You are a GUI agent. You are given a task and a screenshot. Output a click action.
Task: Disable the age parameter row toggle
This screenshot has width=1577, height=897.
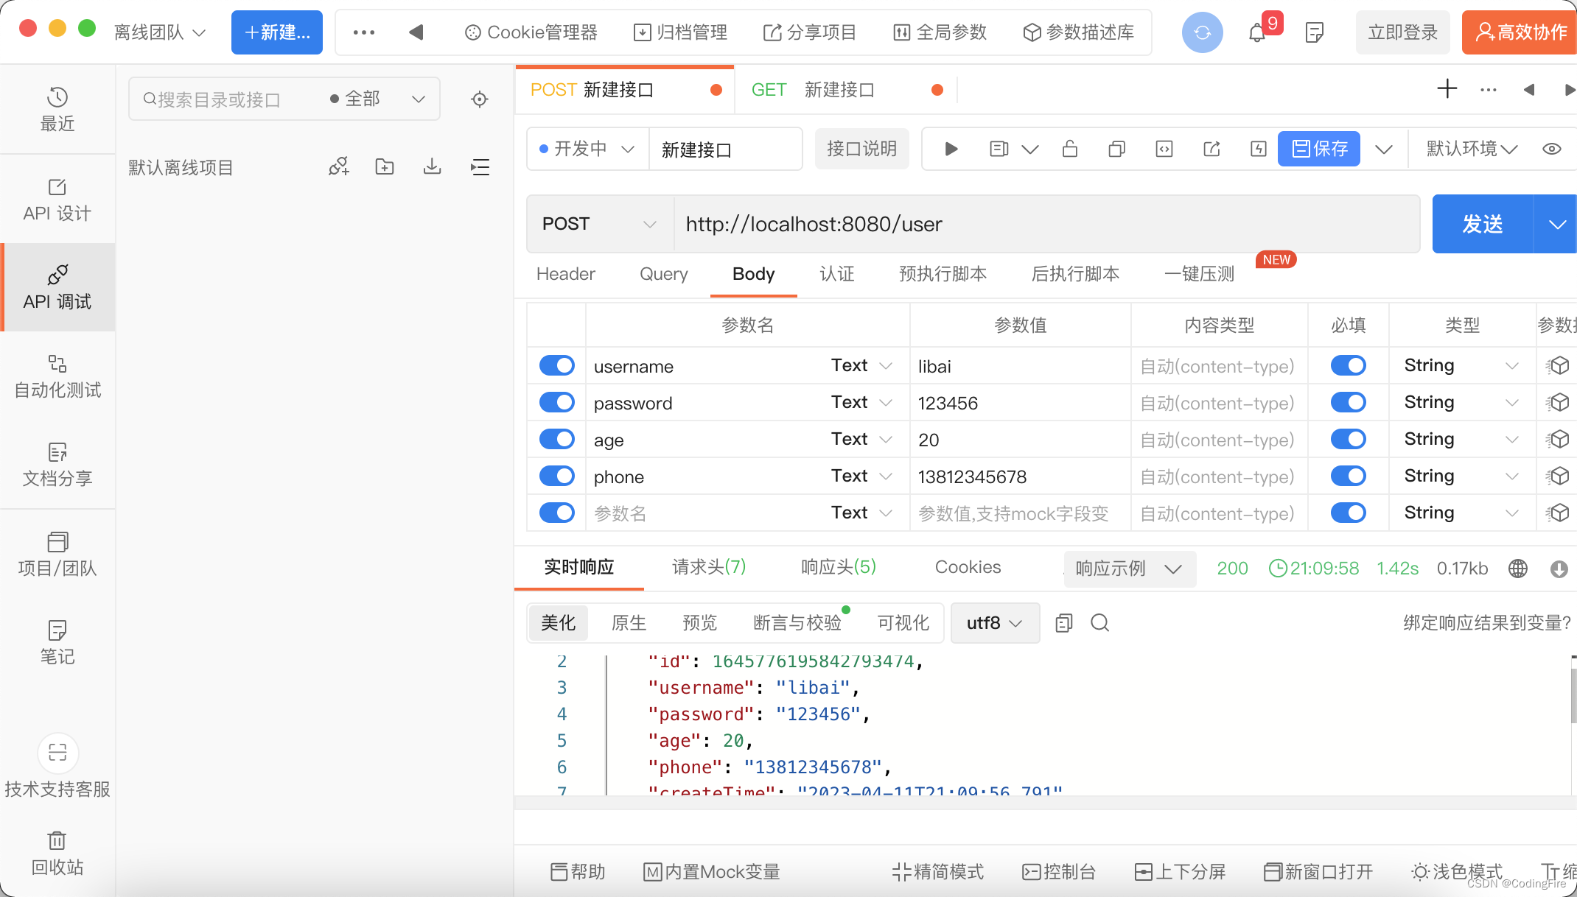[x=557, y=439]
